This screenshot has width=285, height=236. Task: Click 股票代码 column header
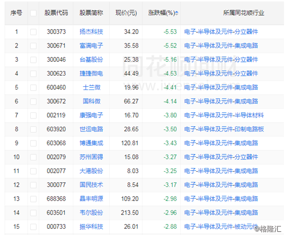pos(56,13)
